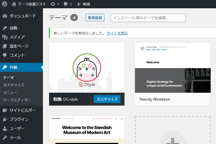This screenshot has width=216, height=144.
Task: Select the Twenty Nineteen theme thumbnail
Action: tap(173, 68)
